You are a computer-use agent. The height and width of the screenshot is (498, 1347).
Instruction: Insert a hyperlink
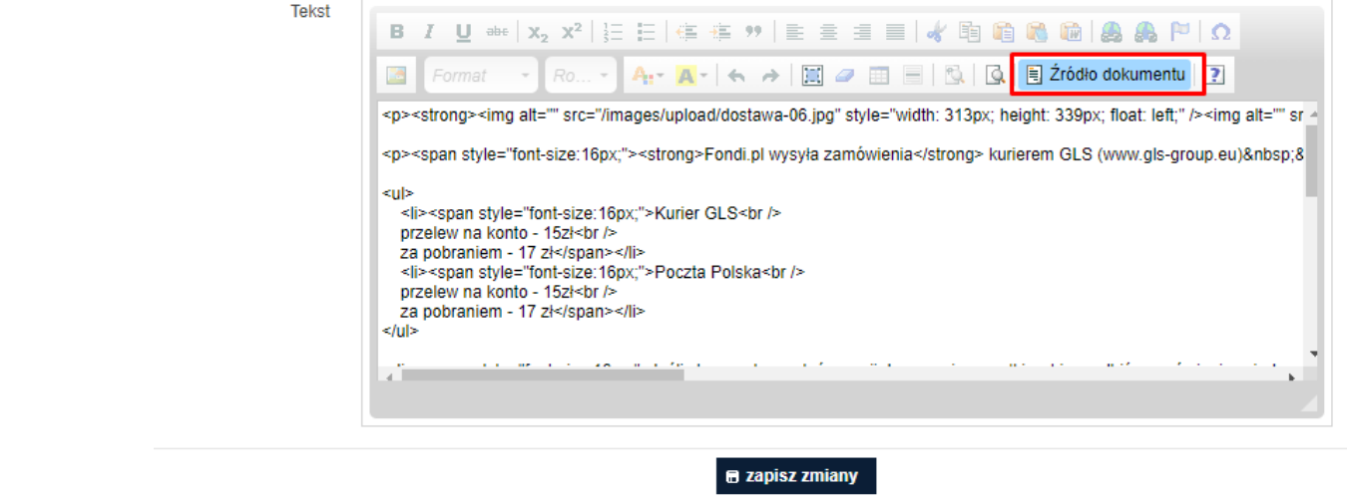pos(1111,32)
